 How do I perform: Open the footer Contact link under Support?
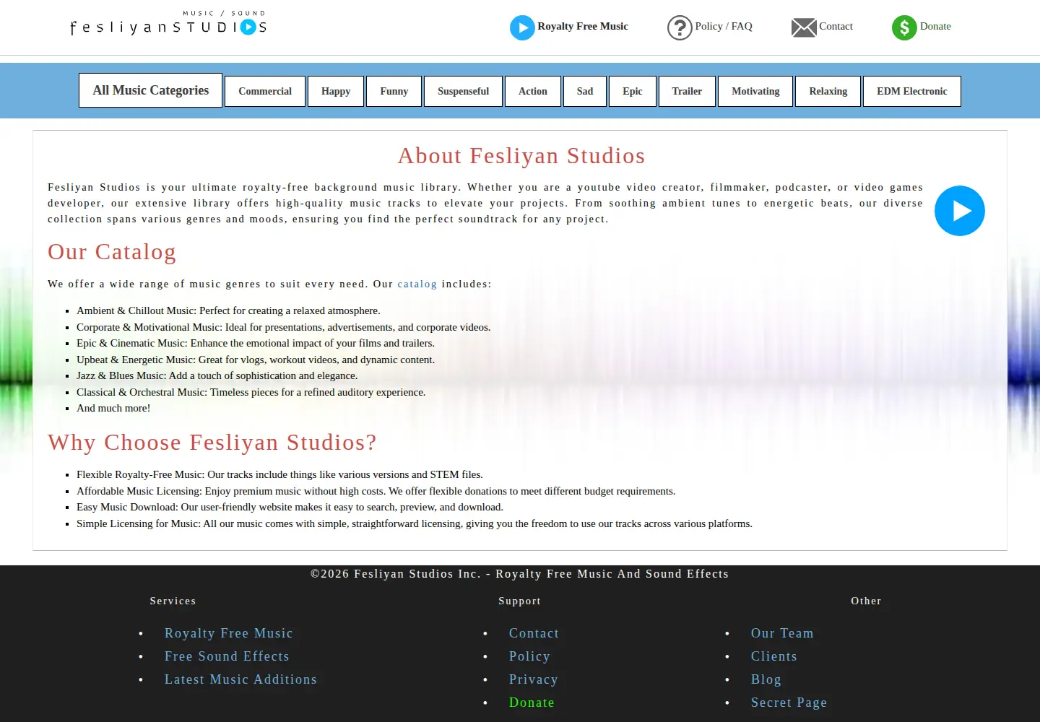534,633
